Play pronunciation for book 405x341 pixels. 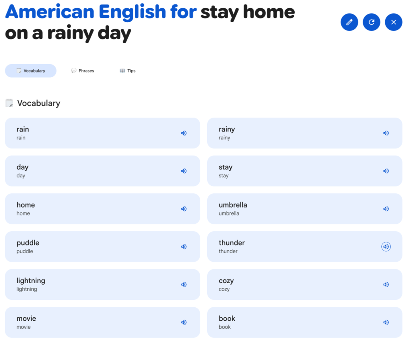pos(386,322)
